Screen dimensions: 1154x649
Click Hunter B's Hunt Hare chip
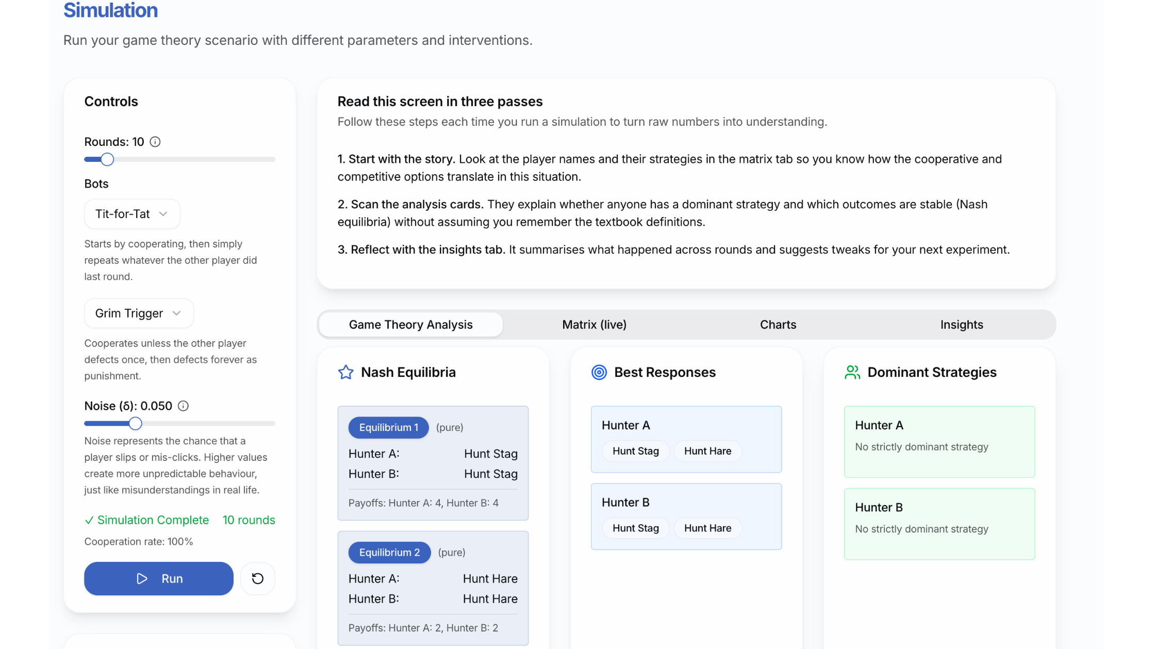707,528
